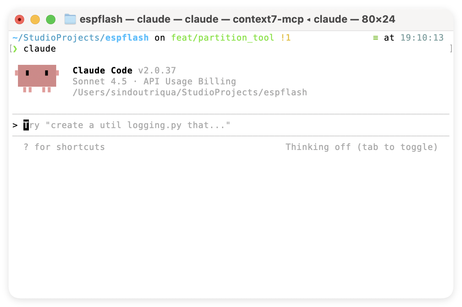Maximize the window using the green button
462x307 pixels.
point(51,20)
